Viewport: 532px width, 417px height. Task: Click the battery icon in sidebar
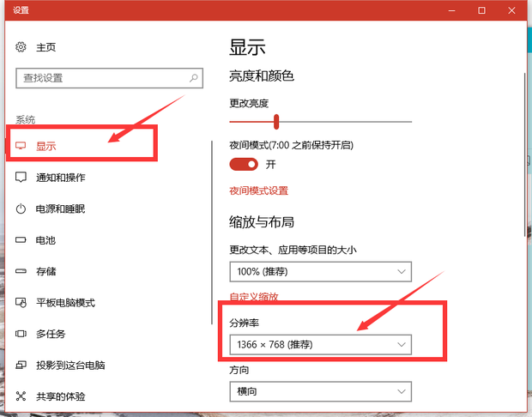click(21, 240)
